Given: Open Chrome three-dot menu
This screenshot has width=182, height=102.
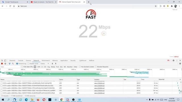Looking at the screenshot, I should point(179,6).
